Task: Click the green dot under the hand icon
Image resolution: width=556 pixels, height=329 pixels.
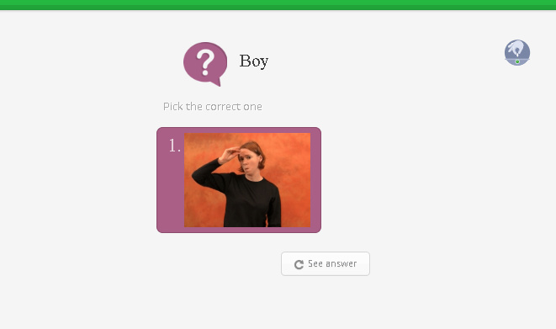Action: point(517,61)
